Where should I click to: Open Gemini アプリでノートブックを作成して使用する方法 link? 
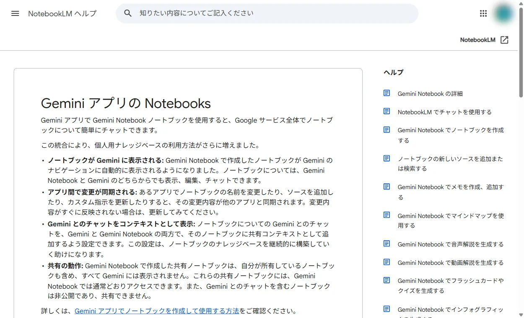157,311
